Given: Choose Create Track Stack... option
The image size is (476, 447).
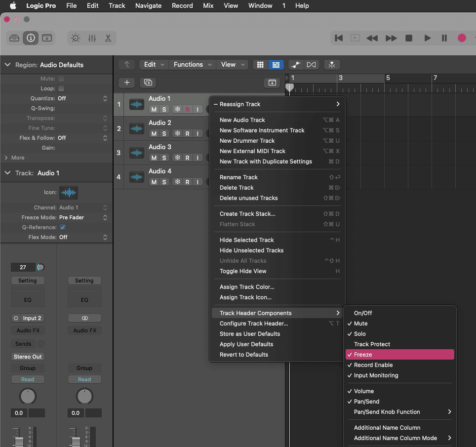Looking at the screenshot, I should click(278, 214).
